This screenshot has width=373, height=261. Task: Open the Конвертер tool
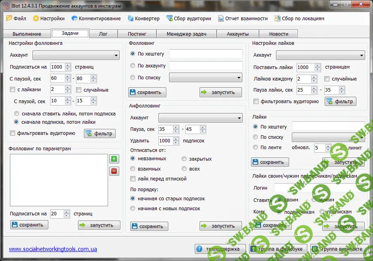(x=143, y=18)
